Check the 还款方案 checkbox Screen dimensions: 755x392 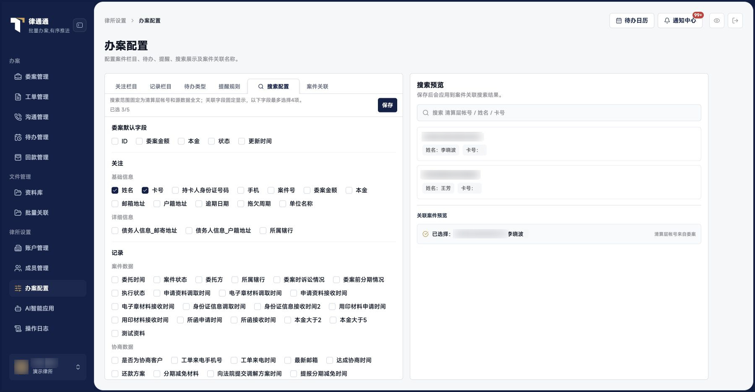tap(115, 374)
